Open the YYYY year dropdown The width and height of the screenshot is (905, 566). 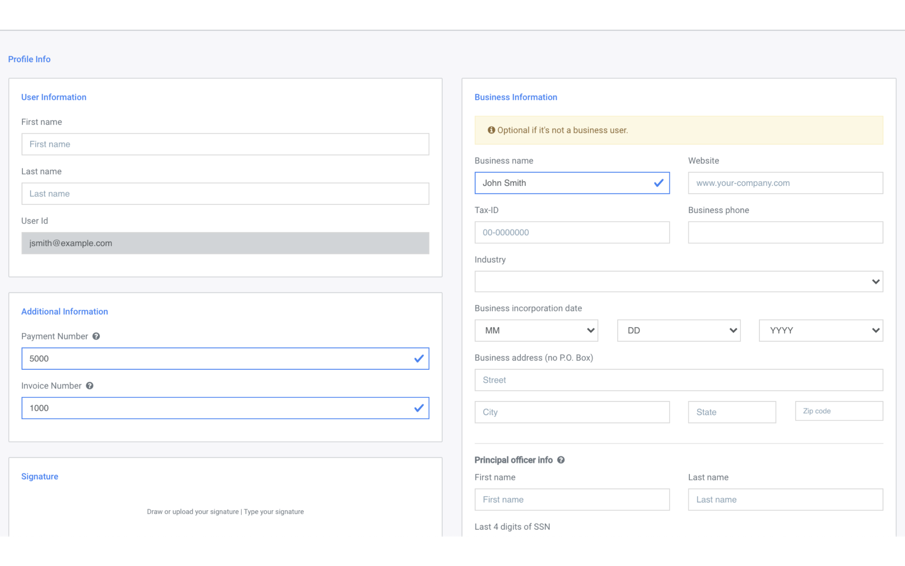coord(821,331)
